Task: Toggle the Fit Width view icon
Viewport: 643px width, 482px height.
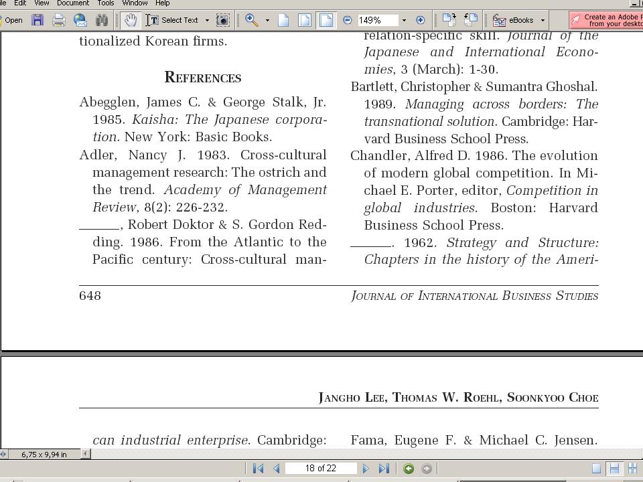Action: tap(326, 20)
